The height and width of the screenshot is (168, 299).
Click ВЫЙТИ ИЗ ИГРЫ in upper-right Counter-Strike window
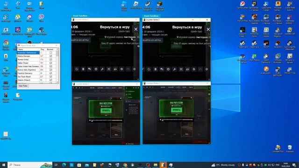(153, 41)
